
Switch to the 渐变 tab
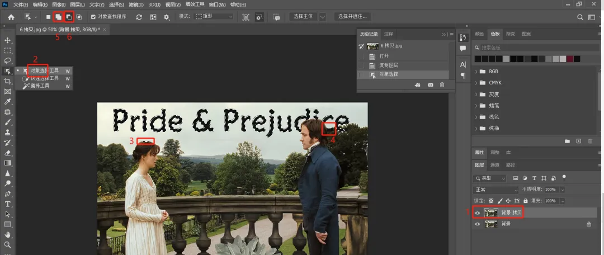pos(511,34)
